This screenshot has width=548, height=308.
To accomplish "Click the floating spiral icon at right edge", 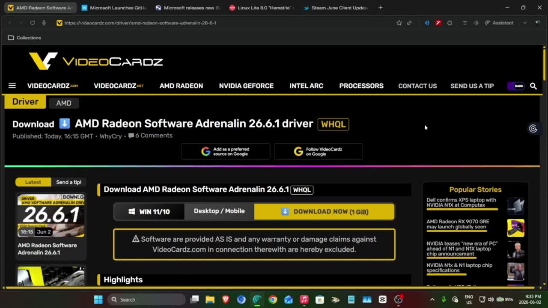I will 533,128.
